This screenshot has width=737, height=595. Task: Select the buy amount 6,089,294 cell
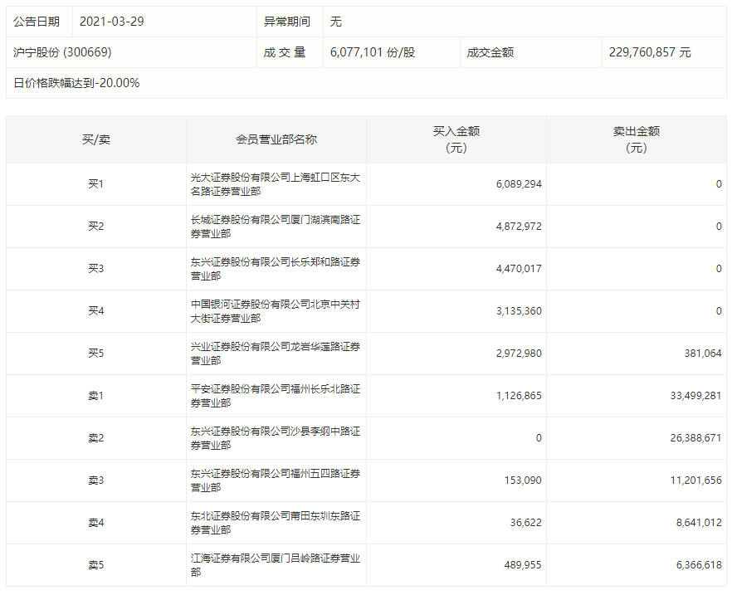pyautogui.click(x=519, y=184)
